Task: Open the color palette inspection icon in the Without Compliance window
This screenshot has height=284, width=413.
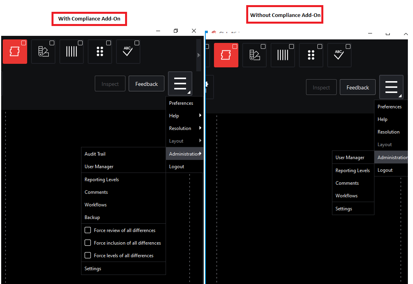Action: pyautogui.click(x=254, y=55)
